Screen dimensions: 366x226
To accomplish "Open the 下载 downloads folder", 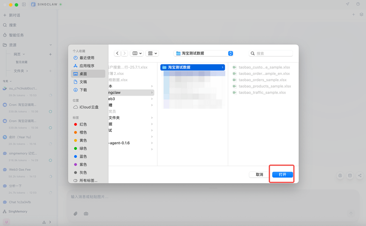I will pyautogui.click(x=83, y=90).
